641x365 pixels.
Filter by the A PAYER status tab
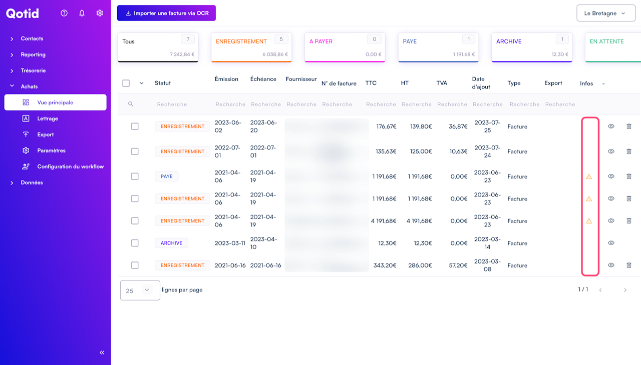pos(345,47)
